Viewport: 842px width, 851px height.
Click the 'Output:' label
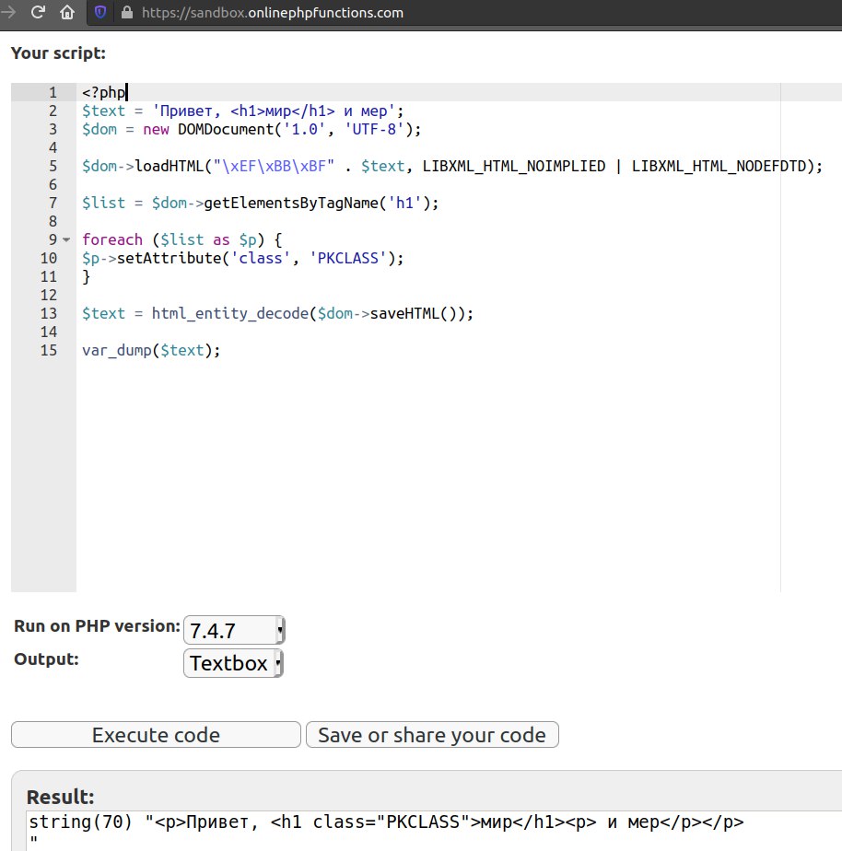coord(46,659)
